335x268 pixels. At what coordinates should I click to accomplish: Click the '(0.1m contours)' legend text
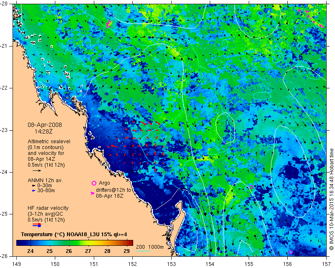tap(46, 147)
